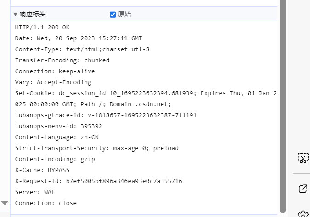Click the X-Request-Id header value

(x=124, y=181)
